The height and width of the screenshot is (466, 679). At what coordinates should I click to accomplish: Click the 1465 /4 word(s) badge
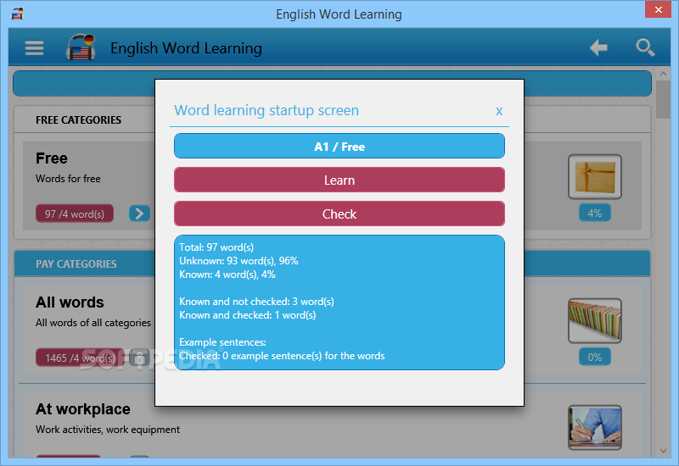80,358
